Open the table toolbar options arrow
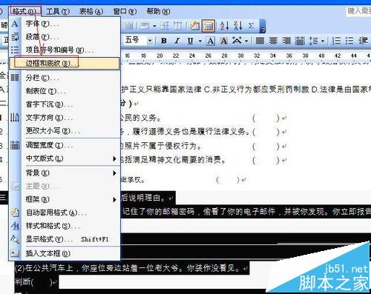The image size is (371, 294). (x=263, y=26)
